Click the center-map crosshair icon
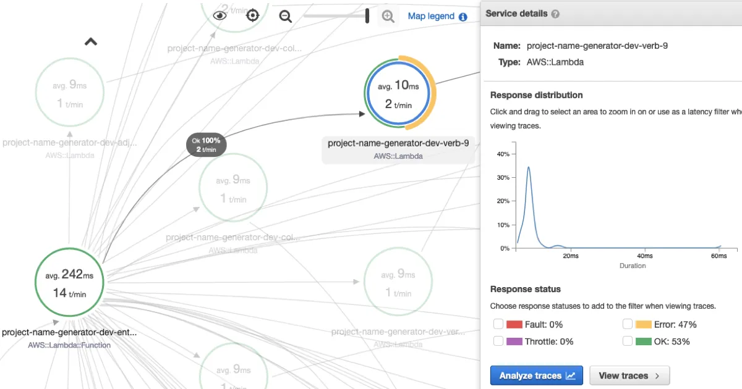The width and height of the screenshot is (742, 389). pos(252,15)
